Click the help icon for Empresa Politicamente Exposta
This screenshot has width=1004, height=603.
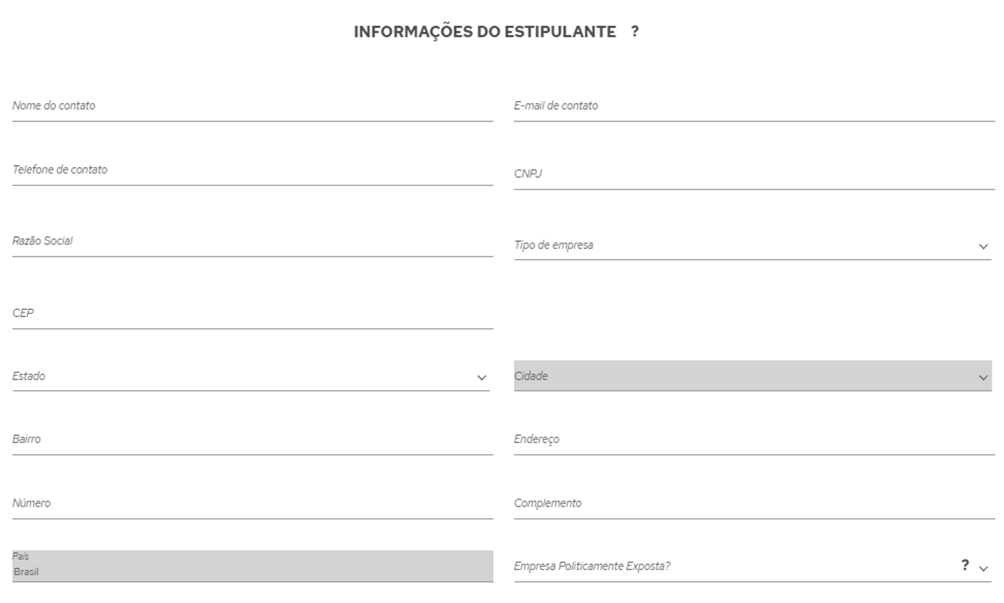(964, 565)
